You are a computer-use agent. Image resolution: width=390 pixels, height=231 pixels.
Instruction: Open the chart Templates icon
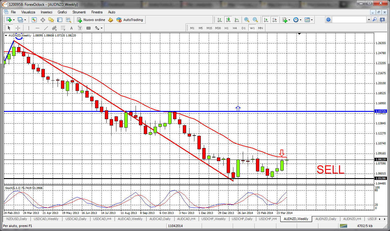coord(307,20)
